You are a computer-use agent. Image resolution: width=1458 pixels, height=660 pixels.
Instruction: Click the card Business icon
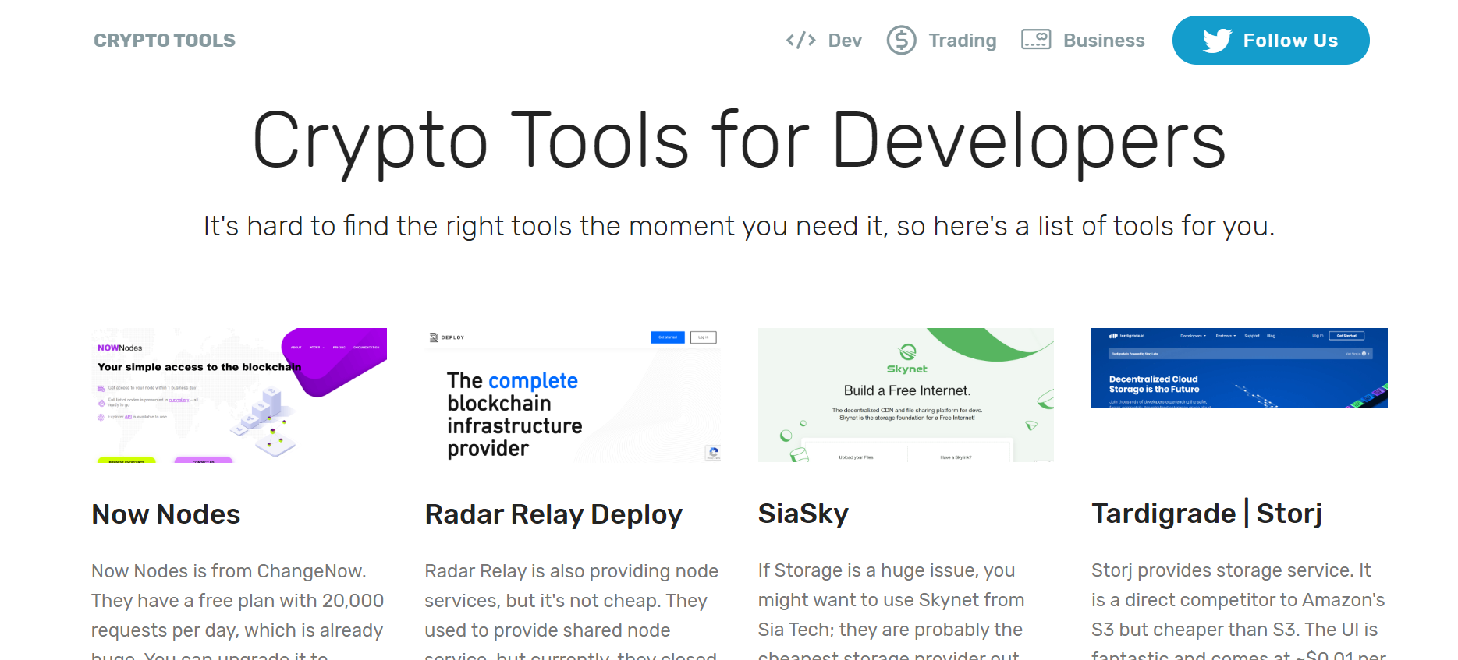pos(1036,40)
